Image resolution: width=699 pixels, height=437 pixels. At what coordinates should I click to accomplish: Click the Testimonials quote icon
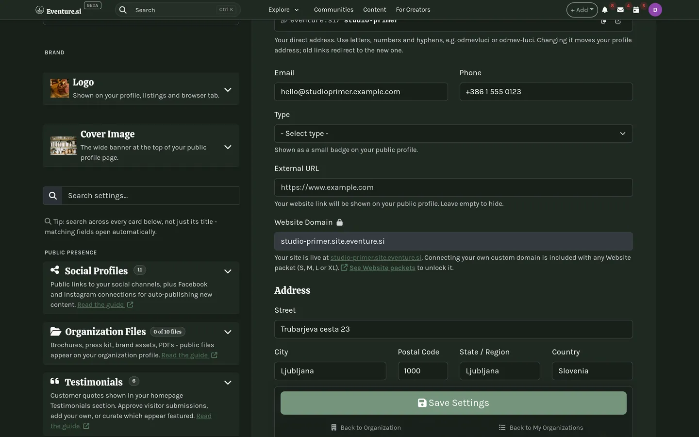click(55, 381)
